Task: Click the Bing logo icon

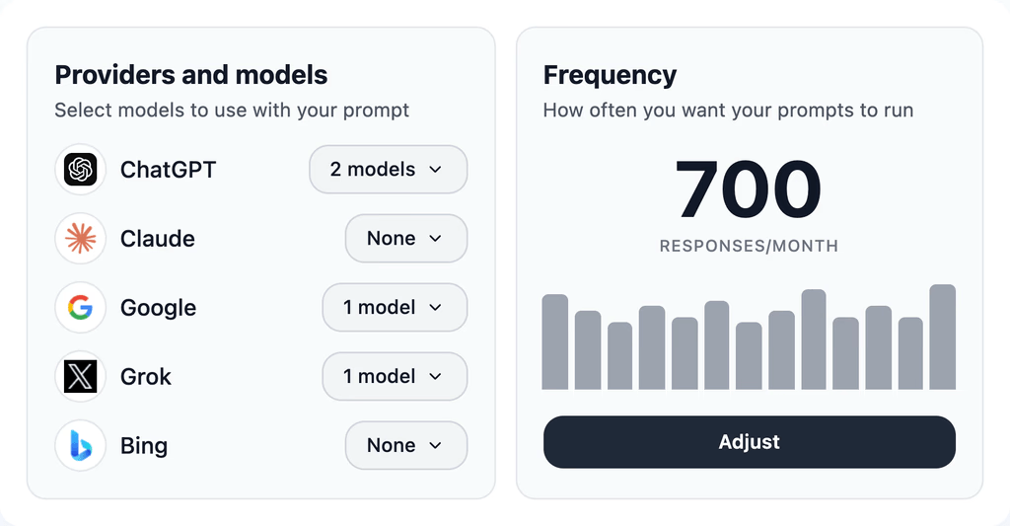Action: pos(80,446)
